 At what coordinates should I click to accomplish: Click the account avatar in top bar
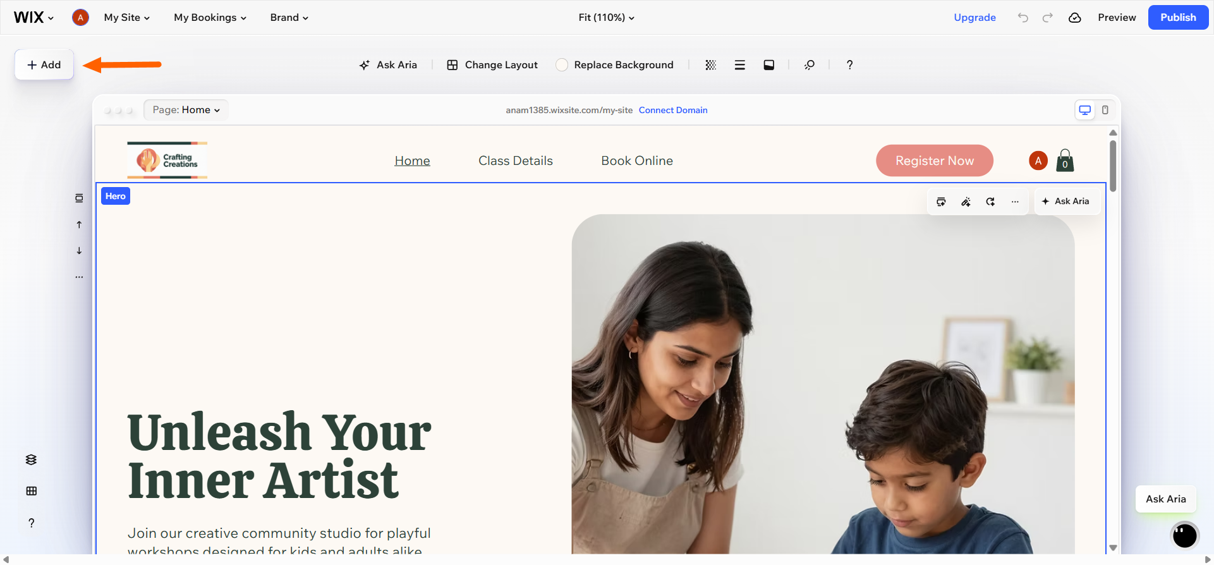coord(80,18)
